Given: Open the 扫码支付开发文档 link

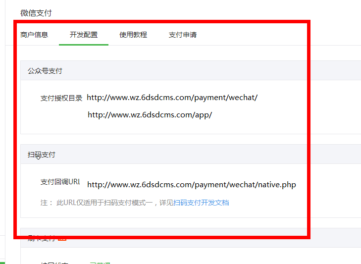Looking at the screenshot, I should [x=201, y=203].
